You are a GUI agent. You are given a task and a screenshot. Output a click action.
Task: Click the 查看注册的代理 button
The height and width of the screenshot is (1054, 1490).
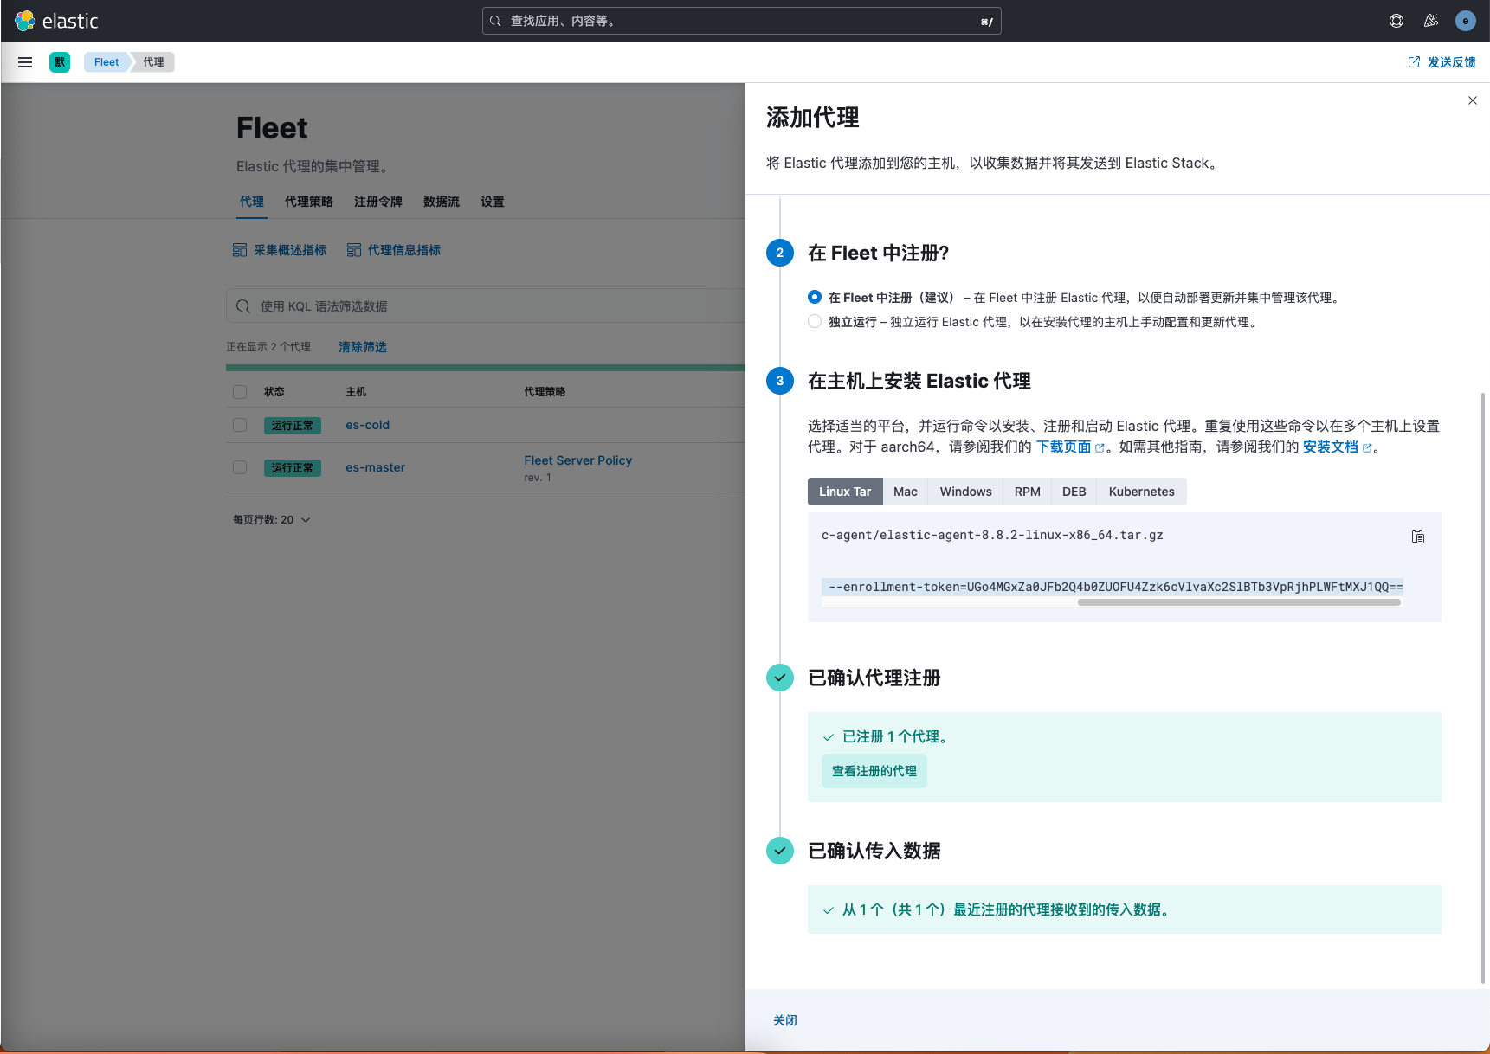(874, 771)
